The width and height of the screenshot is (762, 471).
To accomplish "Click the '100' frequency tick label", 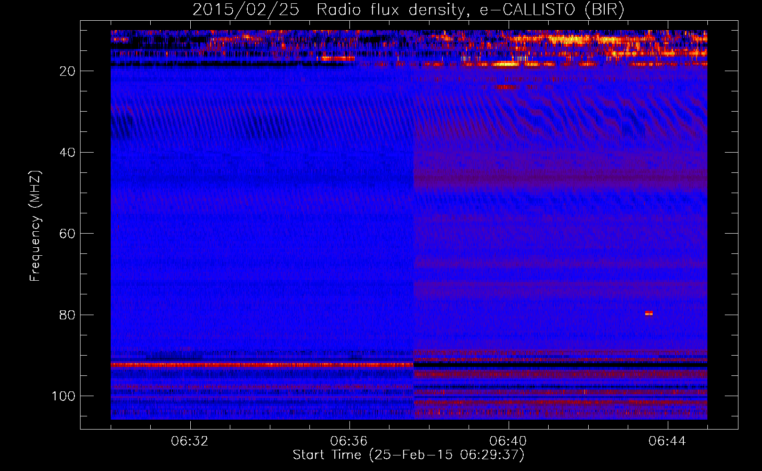I will pyautogui.click(x=64, y=396).
